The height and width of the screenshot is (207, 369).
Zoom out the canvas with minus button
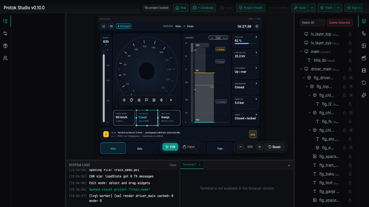pyautogui.click(x=240, y=147)
